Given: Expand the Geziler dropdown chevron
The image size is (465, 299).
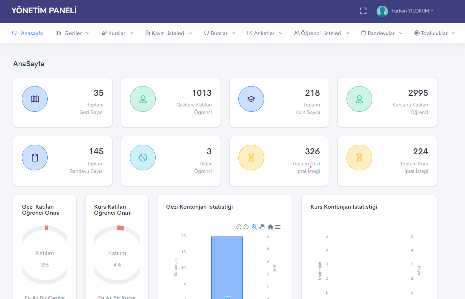Looking at the screenshot, I should (88, 33).
